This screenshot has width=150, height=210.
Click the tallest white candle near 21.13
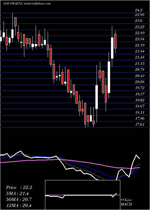(x=109, y=77)
